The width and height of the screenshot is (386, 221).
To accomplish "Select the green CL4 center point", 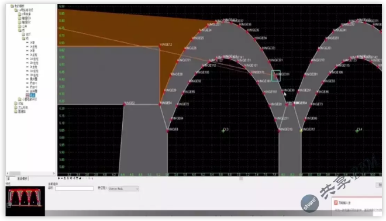I will [357, 131].
